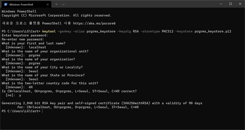Click the y confirmation answer

click(x=20, y=95)
